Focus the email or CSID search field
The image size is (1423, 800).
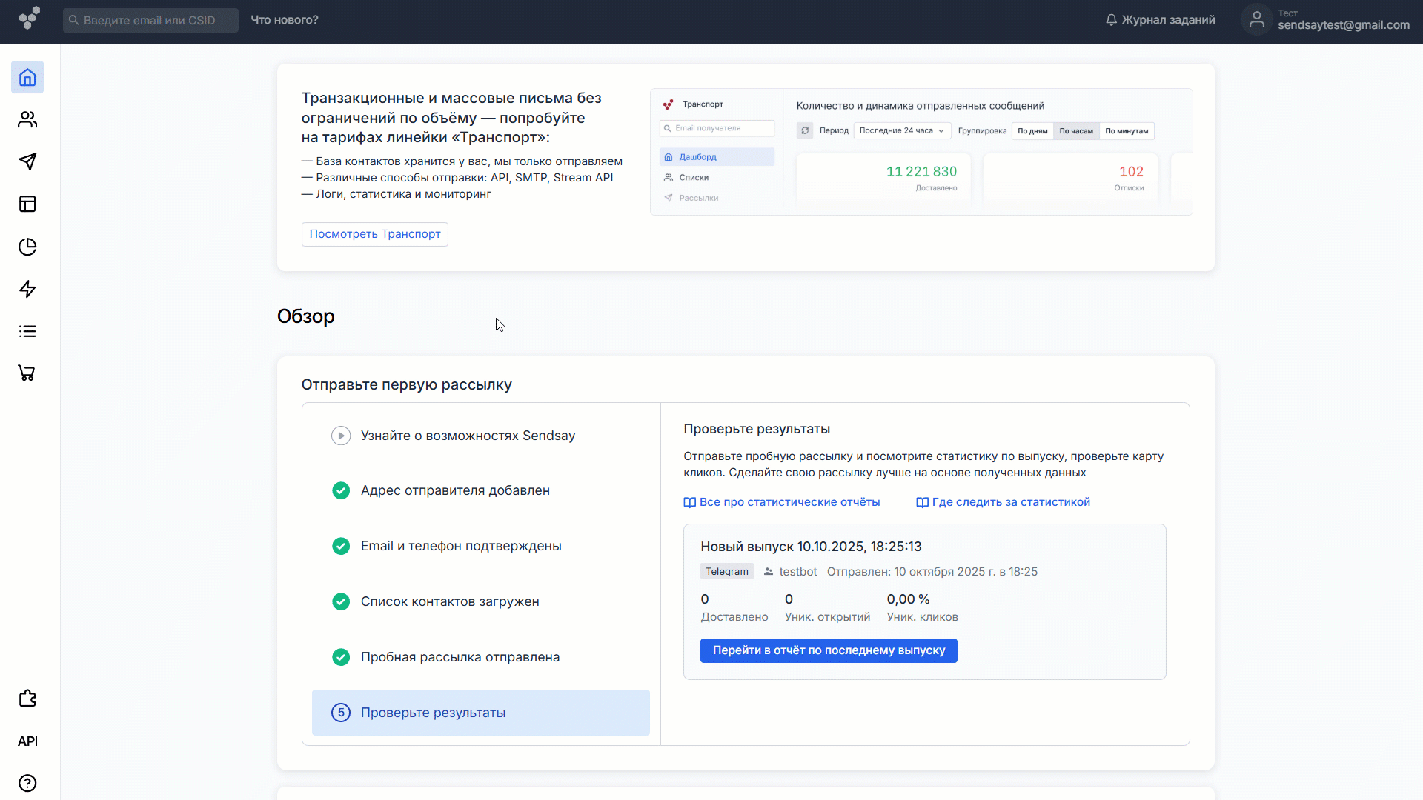click(151, 20)
